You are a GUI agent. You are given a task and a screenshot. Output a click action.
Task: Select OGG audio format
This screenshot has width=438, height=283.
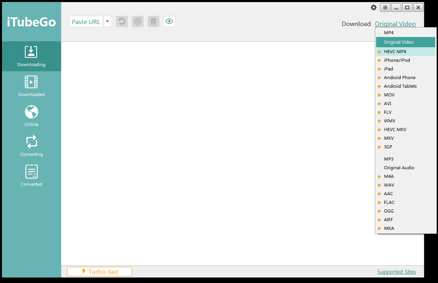pyautogui.click(x=405, y=211)
